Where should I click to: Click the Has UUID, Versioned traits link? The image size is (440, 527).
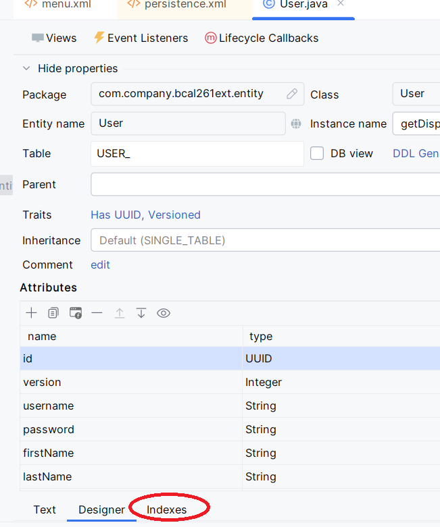pyautogui.click(x=145, y=215)
